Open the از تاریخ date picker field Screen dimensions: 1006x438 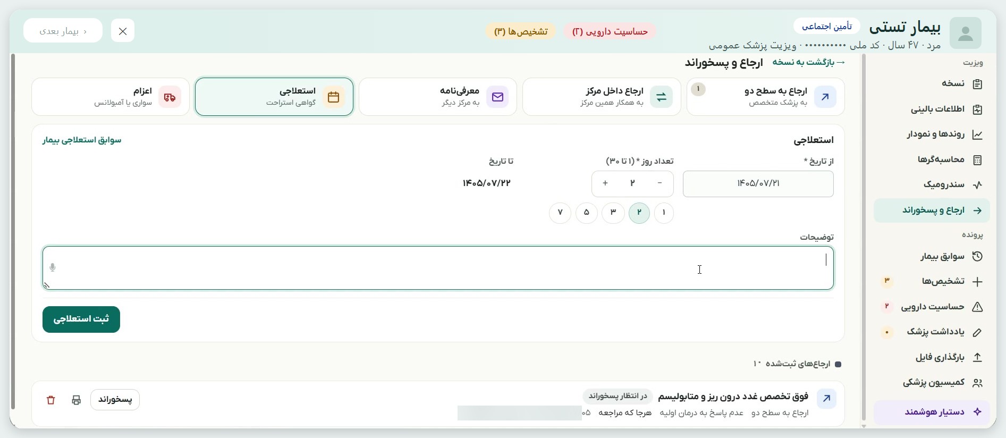point(758,184)
